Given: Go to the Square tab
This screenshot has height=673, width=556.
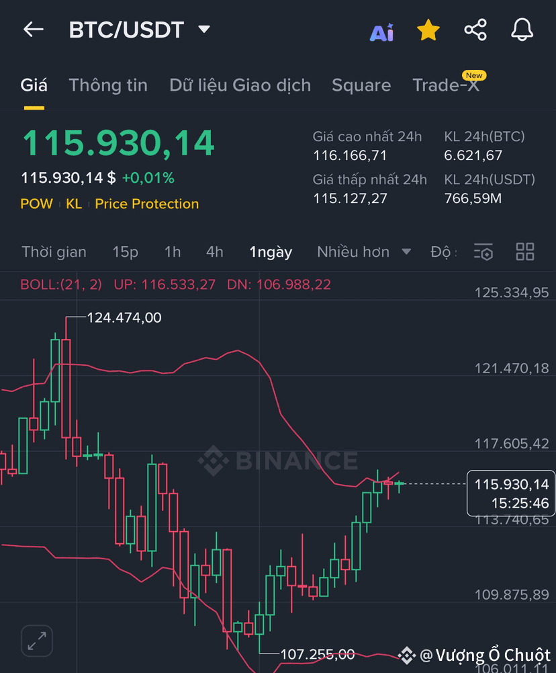Looking at the screenshot, I should [361, 85].
